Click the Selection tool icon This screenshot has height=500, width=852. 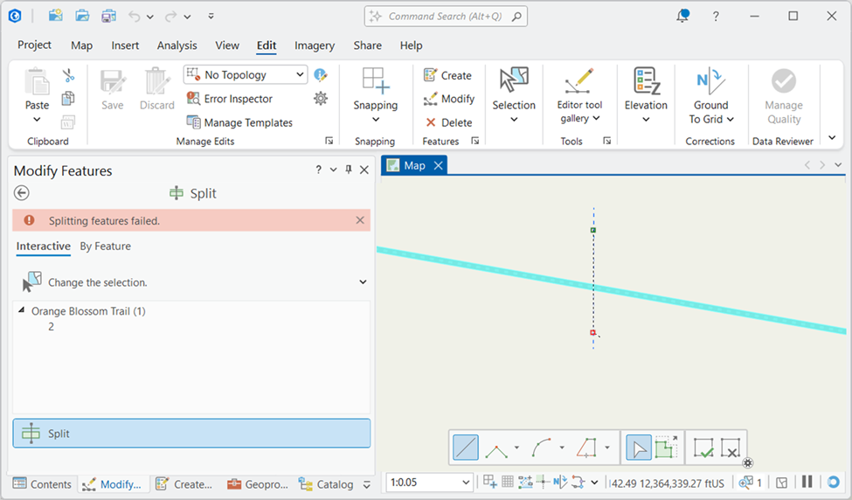(514, 80)
